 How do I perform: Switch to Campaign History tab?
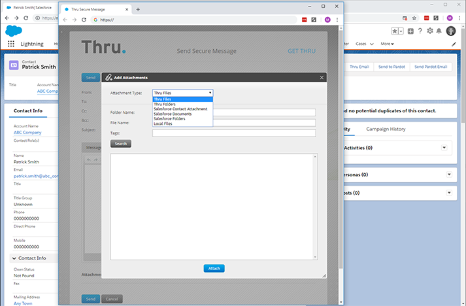tap(386, 129)
